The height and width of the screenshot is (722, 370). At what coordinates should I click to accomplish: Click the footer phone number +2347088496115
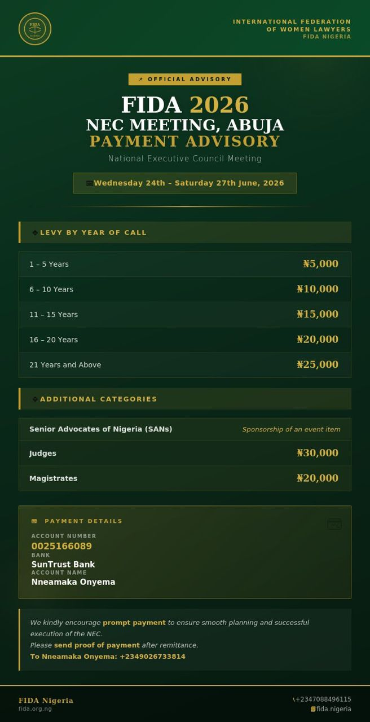click(323, 699)
